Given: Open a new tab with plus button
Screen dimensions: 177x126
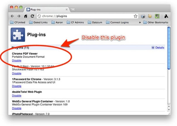Looking at the screenshot, I should [x=73, y=10].
